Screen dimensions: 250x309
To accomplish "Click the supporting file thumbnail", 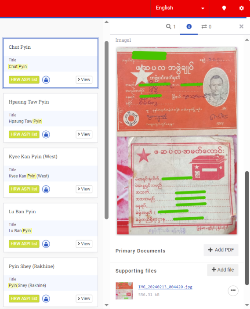I will (124, 291).
